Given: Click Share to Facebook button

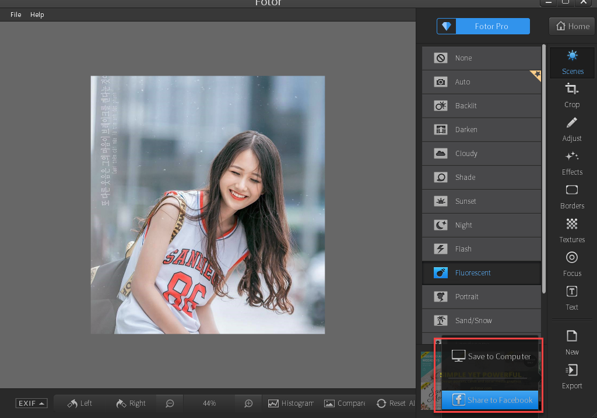Looking at the screenshot, I should point(491,400).
